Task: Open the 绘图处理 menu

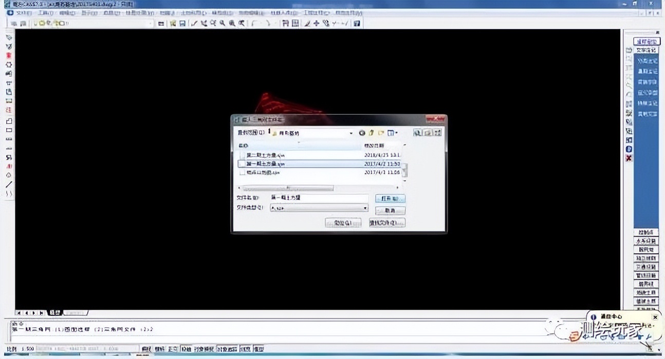Action: [139, 13]
